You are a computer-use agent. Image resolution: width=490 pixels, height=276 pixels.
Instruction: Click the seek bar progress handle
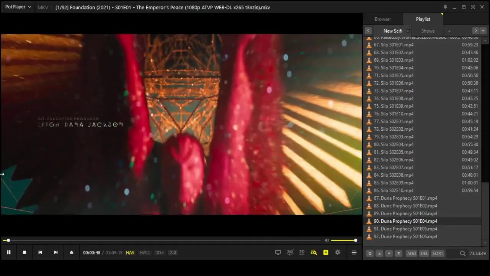click(x=8, y=240)
